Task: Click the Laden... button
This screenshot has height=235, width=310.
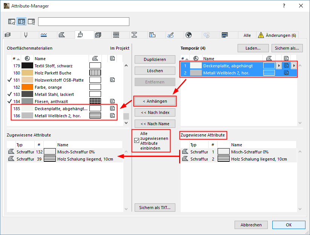Action: coord(253,48)
